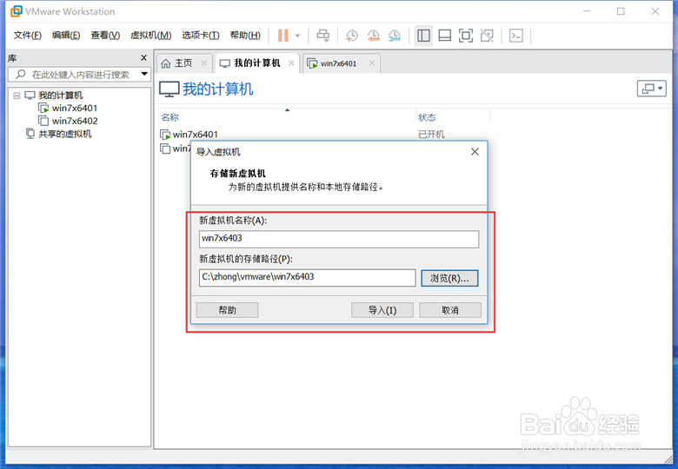Open the view mode dropdown at top right
678x469 pixels.
[651, 89]
